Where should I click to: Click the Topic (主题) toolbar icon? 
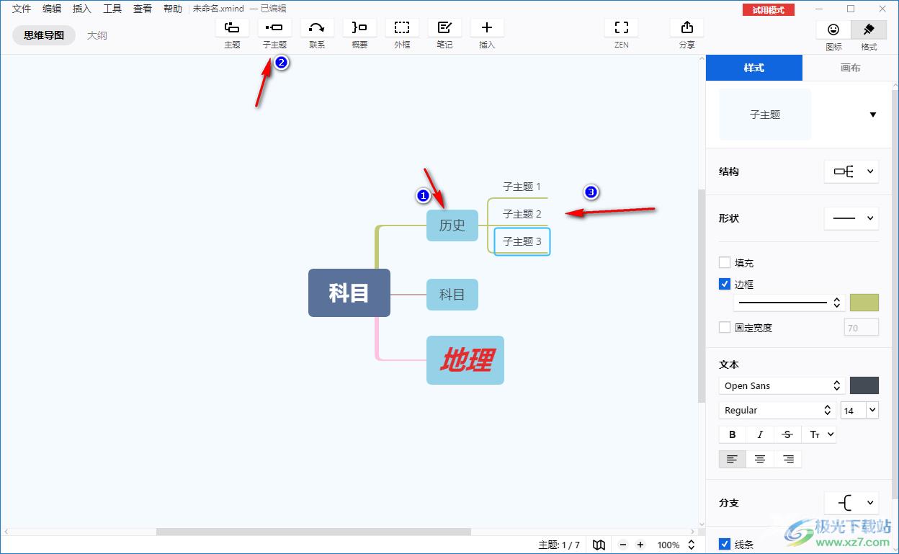point(232,28)
